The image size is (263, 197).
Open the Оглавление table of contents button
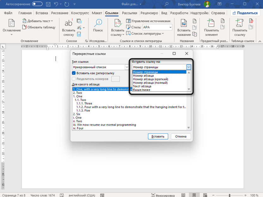12,27
